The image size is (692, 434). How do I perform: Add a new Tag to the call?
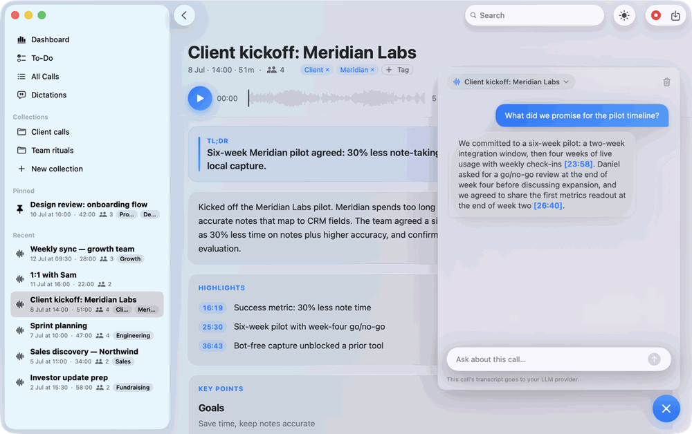[397, 70]
